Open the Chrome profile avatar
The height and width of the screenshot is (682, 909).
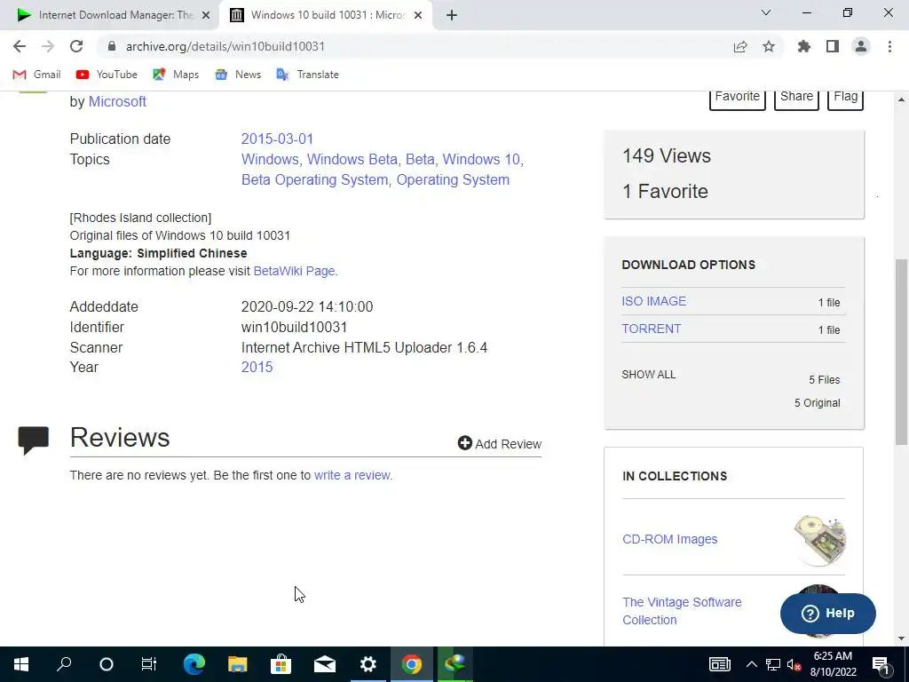861,46
